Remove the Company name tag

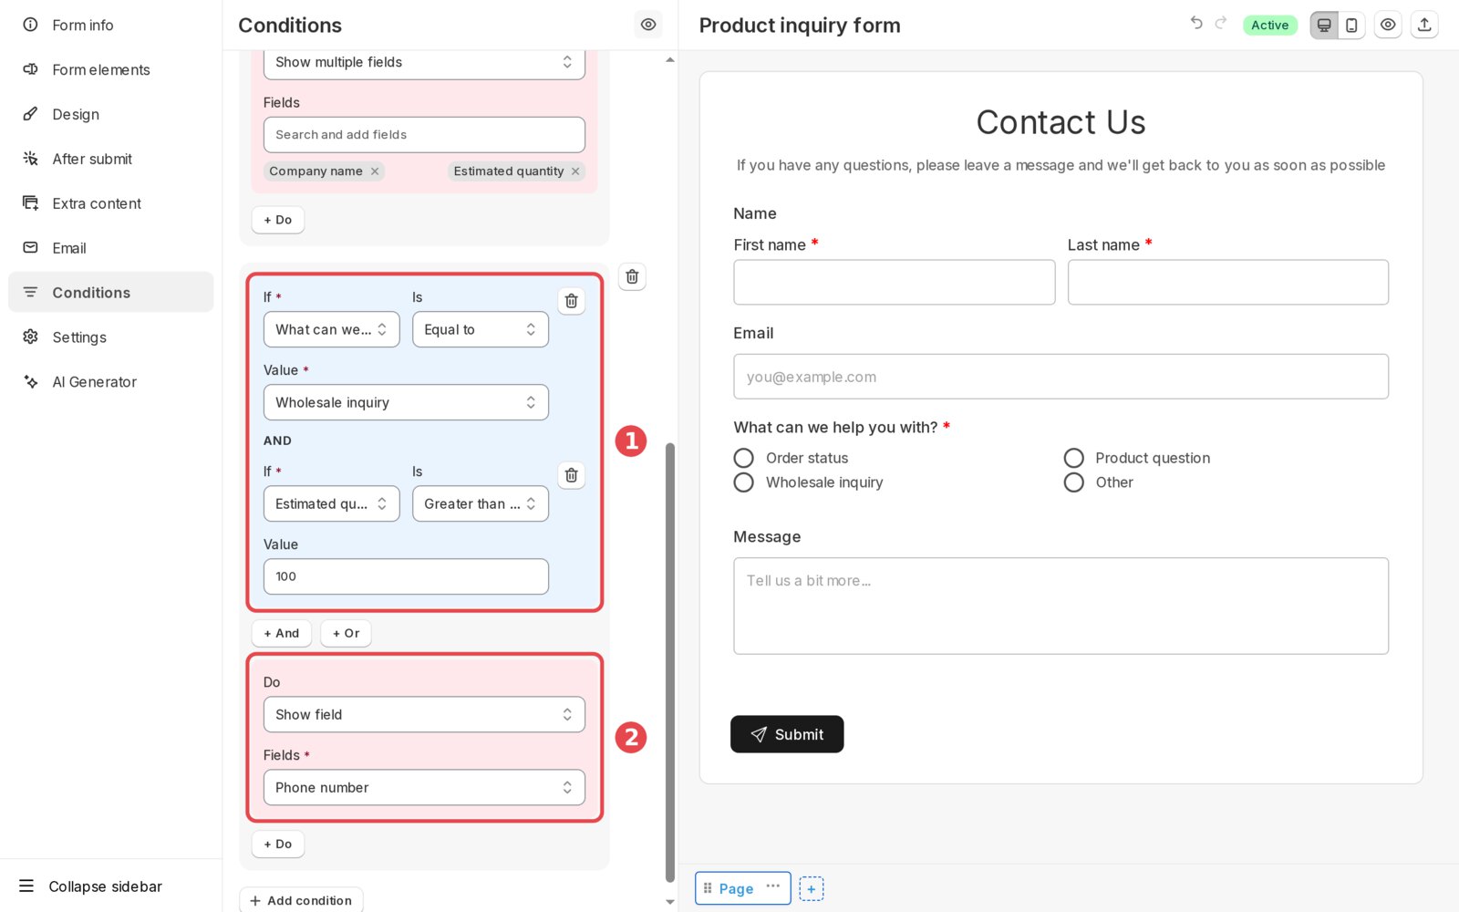(375, 171)
